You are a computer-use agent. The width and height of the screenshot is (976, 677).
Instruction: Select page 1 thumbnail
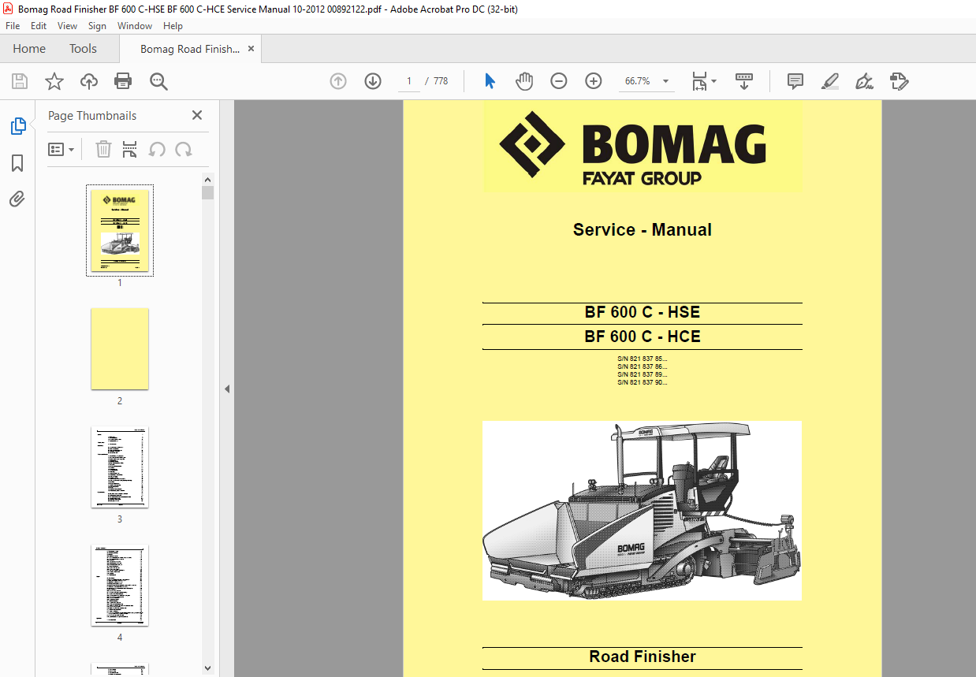coord(120,230)
